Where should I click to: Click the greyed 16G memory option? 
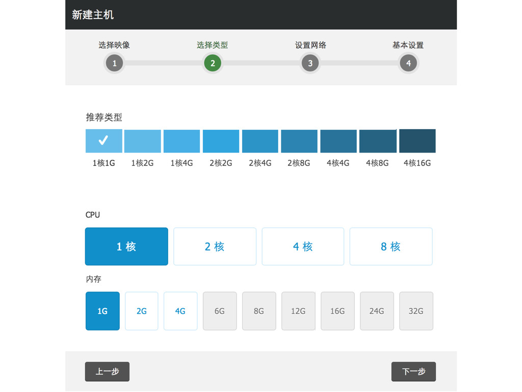pos(337,311)
